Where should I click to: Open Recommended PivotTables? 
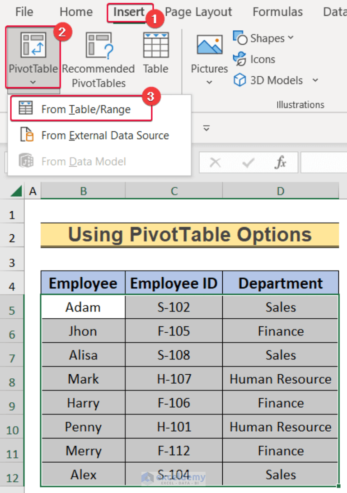point(98,47)
